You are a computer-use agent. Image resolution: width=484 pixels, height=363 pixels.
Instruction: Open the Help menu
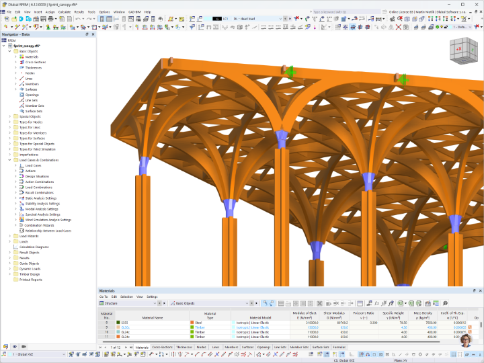coord(147,12)
